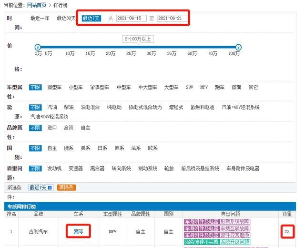Filter quality issue by 发动机

coord(54,169)
